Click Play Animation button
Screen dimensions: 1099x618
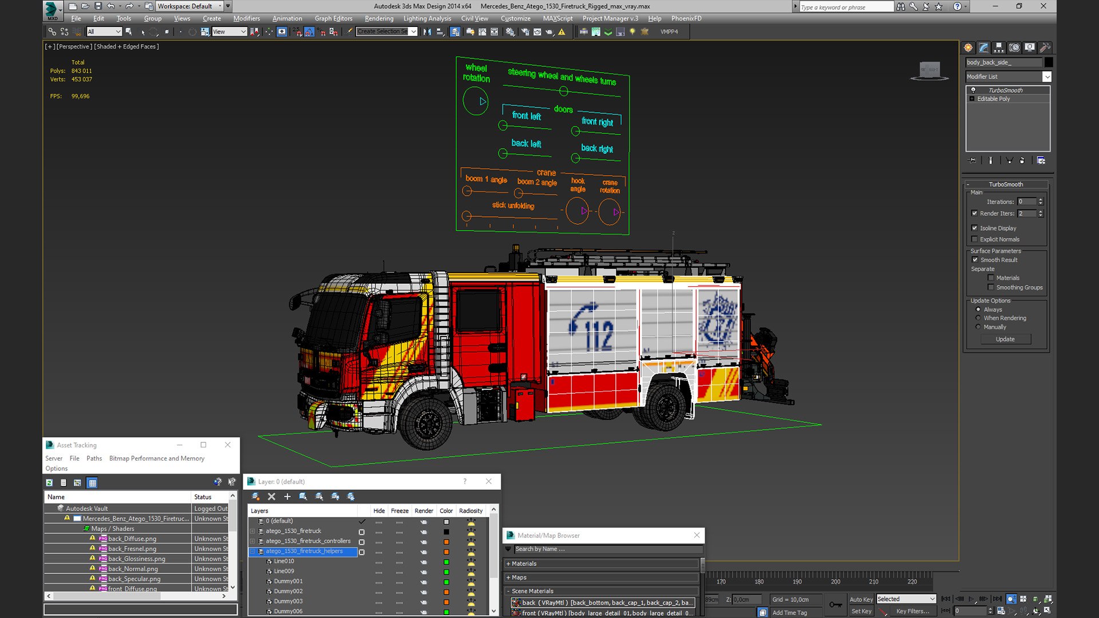click(x=971, y=599)
